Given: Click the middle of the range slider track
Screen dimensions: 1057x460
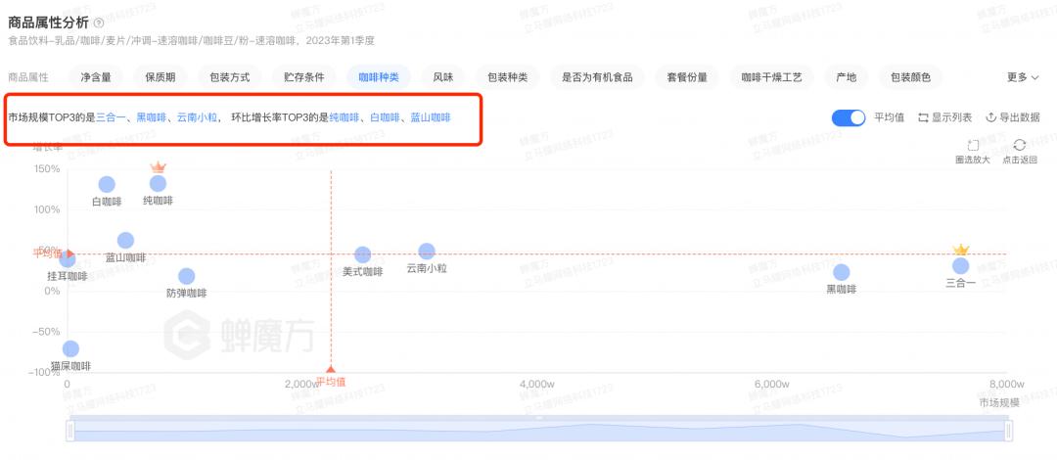Looking at the screenshot, I should coord(539,431).
